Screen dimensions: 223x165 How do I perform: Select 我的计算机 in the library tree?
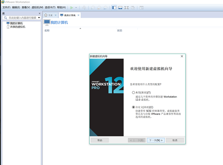click(x=15, y=23)
